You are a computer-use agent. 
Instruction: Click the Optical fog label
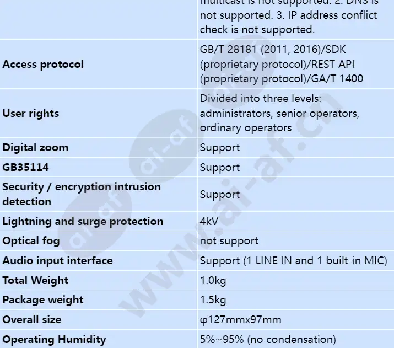(x=31, y=241)
